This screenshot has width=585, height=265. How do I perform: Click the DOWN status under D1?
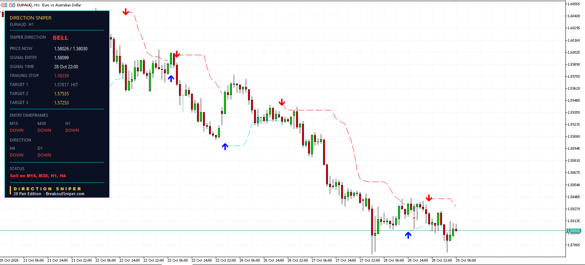(x=44, y=155)
